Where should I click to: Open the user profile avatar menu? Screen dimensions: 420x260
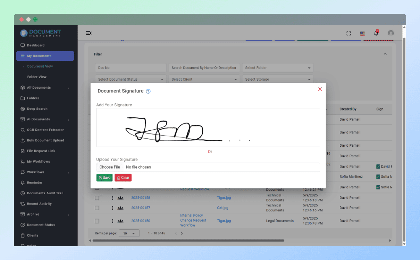click(391, 33)
